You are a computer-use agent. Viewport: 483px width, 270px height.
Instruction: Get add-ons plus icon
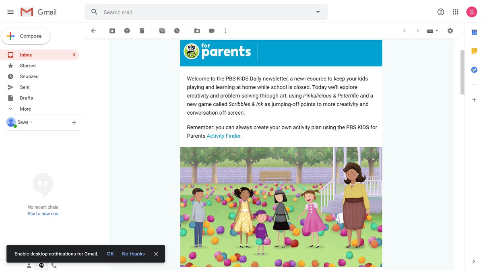(474, 99)
